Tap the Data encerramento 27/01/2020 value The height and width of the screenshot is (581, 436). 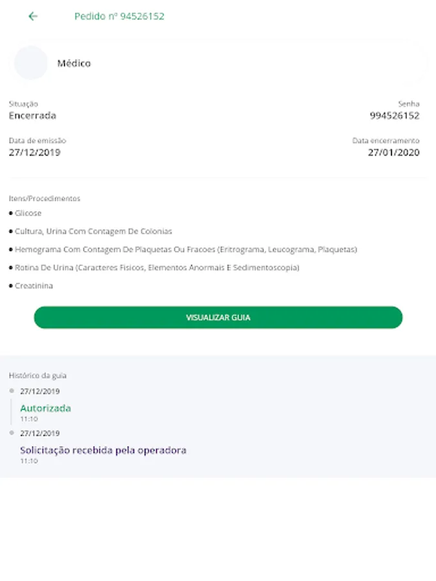(x=394, y=152)
